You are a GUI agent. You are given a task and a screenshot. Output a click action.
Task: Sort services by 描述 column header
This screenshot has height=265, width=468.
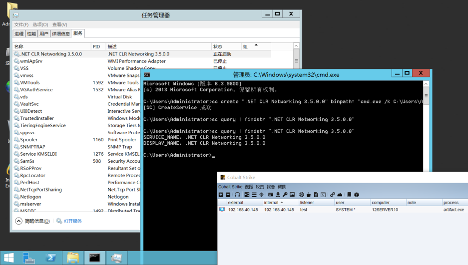pos(158,46)
